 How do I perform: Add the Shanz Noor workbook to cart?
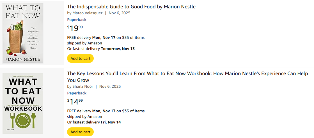(80, 132)
